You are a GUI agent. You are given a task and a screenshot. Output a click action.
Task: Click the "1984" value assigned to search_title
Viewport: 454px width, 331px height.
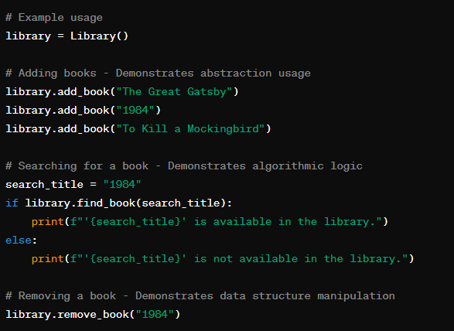tap(122, 185)
